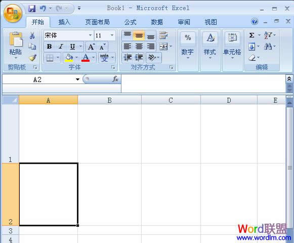
Task: Select row 3 header
Action: click(11, 230)
